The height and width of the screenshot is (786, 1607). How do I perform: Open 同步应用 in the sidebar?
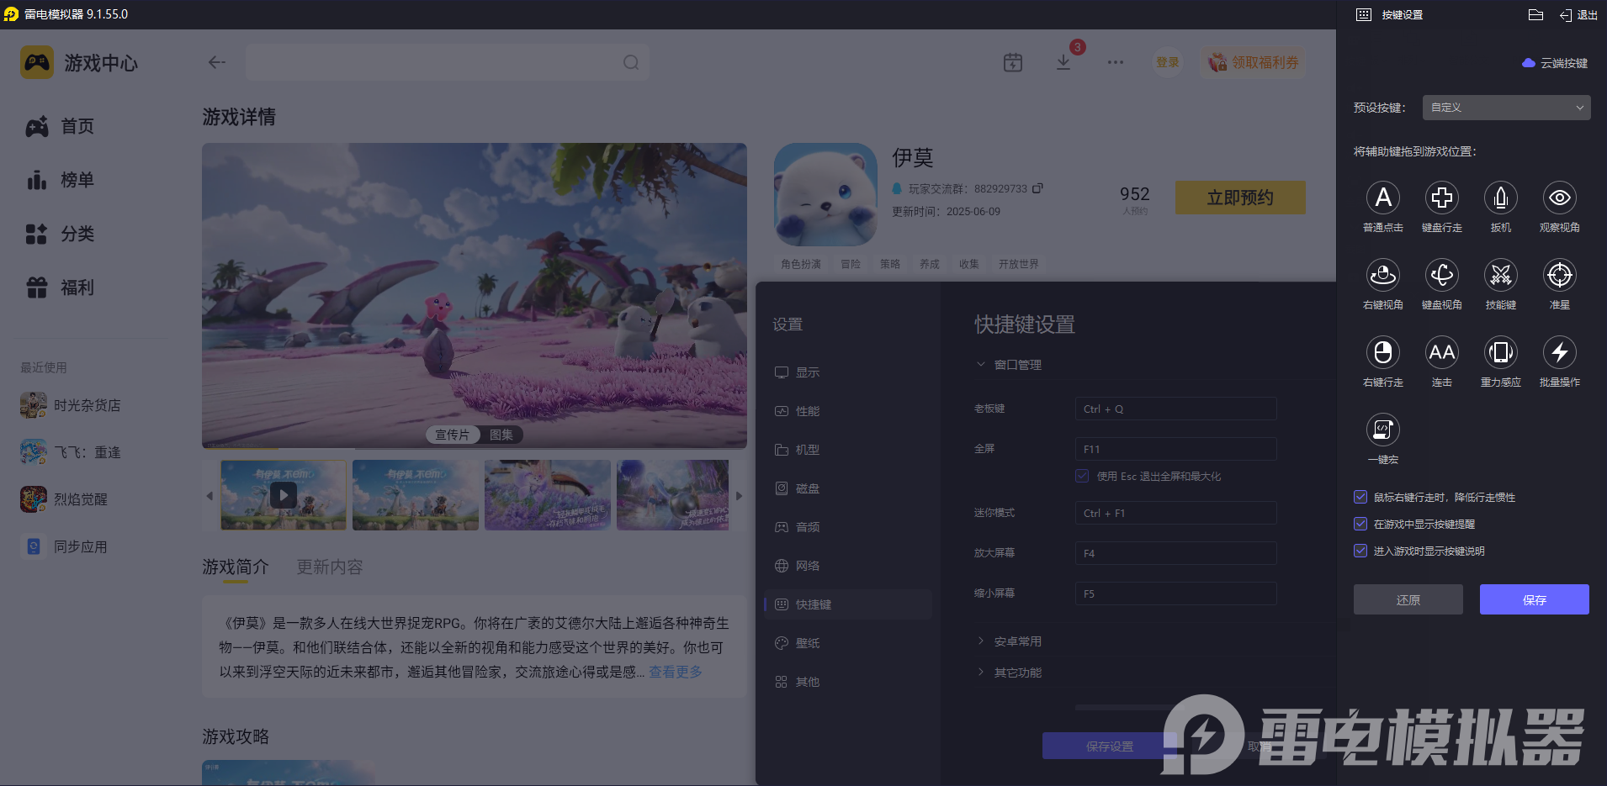tap(64, 546)
